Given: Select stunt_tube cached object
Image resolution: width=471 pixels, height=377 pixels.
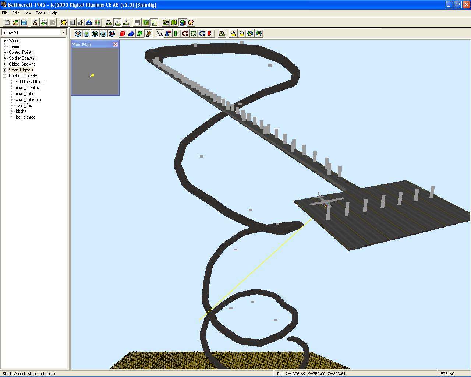Looking at the screenshot, I should tap(25, 94).
